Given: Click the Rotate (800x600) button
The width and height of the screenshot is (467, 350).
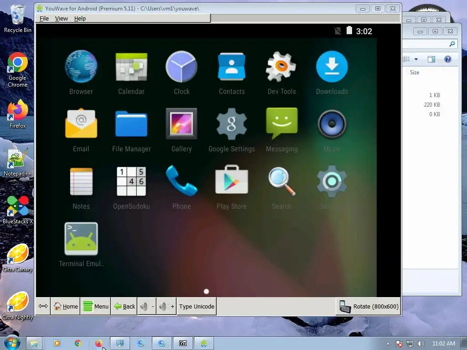Looking at the screenshot, I should coord(368,306).
